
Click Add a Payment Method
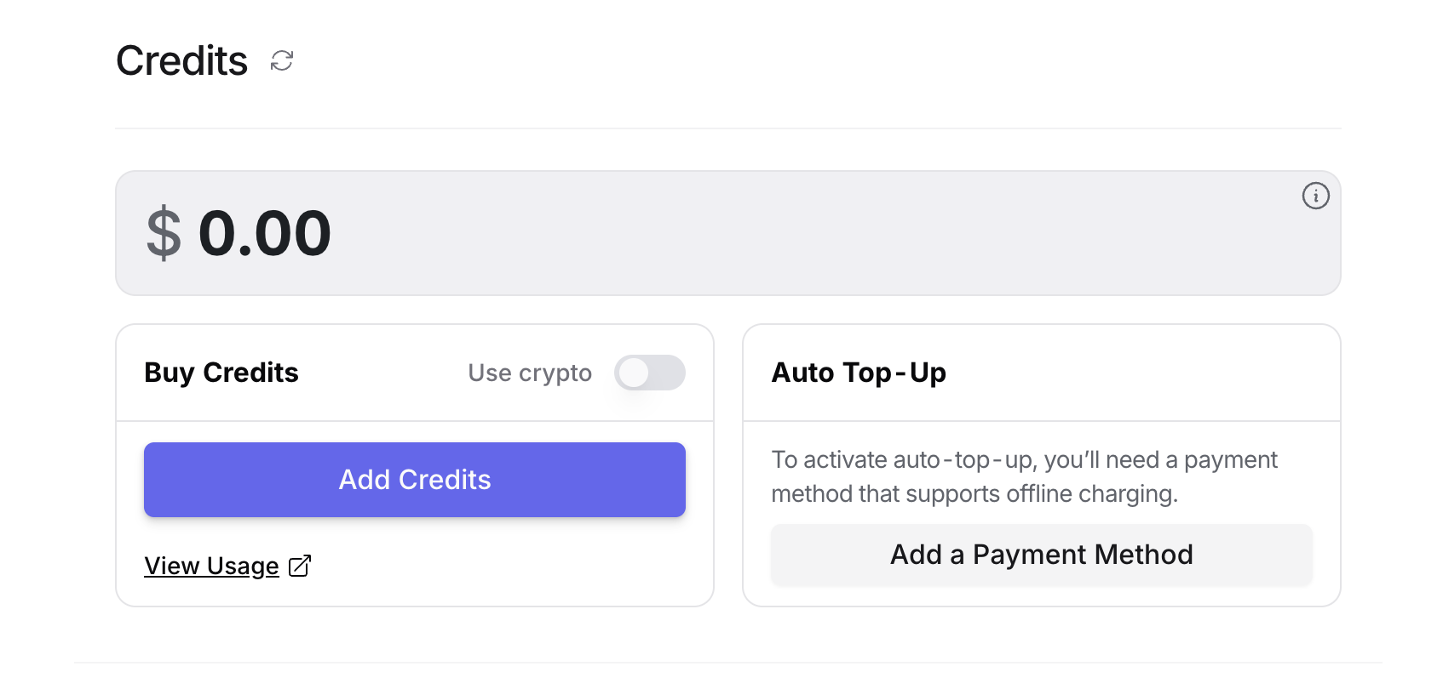(x=1041, y=555)
